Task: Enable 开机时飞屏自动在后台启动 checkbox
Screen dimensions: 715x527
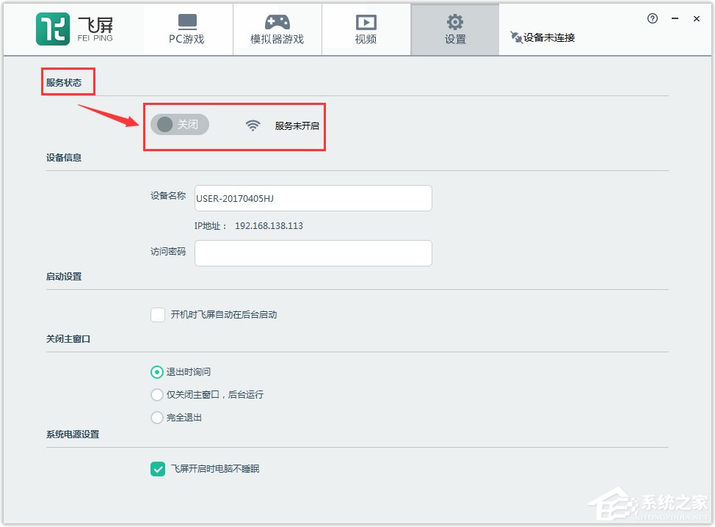Action: [x=158, y=315]
